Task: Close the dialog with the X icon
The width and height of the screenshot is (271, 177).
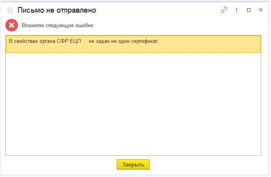Action: 261,10
